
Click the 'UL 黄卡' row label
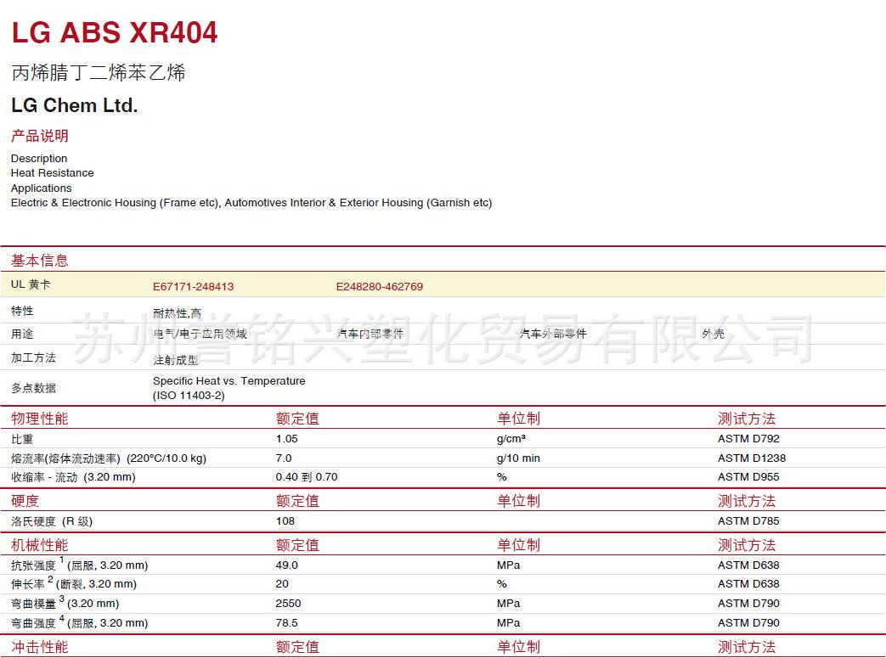(x=31, y=284)
